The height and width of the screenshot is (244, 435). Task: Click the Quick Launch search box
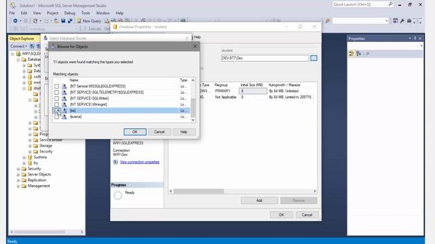(360, 4)
